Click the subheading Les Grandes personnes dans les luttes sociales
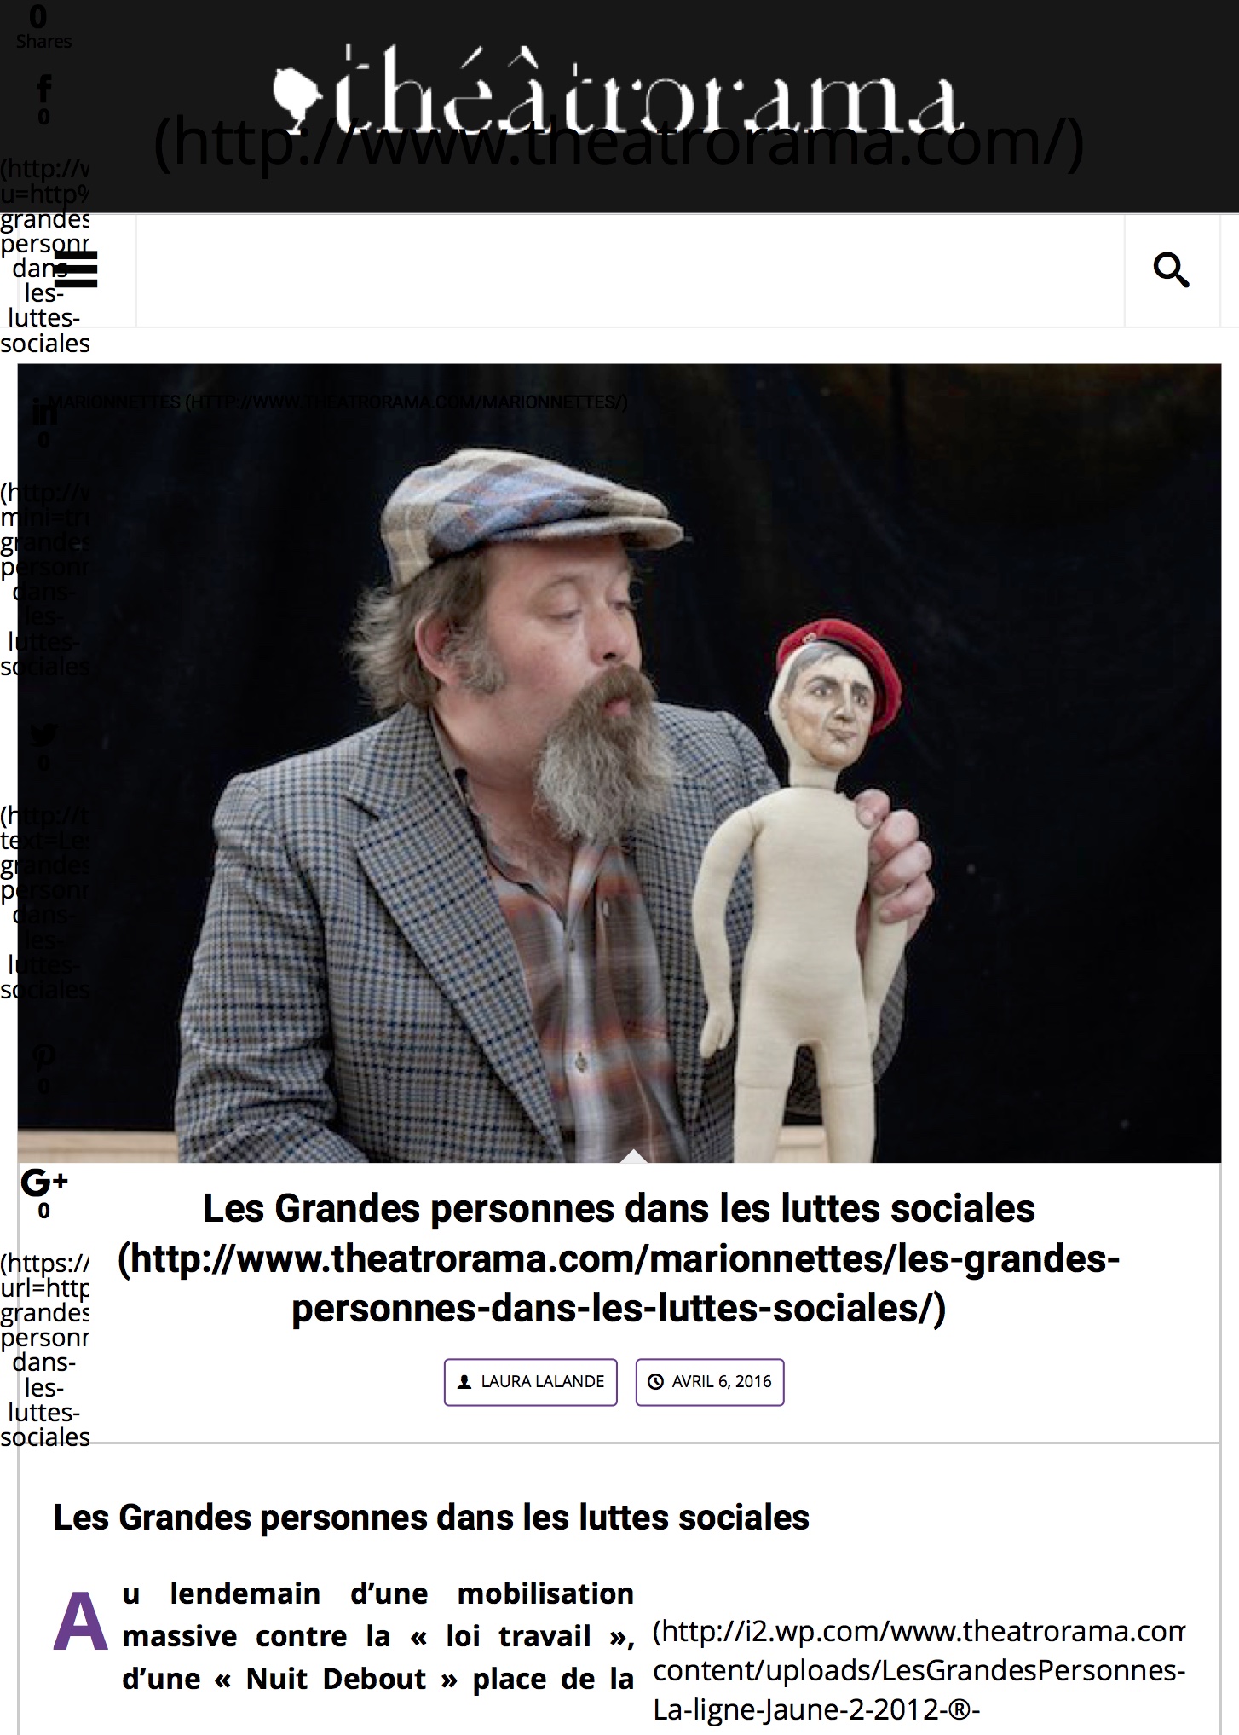 point(431,1518)
